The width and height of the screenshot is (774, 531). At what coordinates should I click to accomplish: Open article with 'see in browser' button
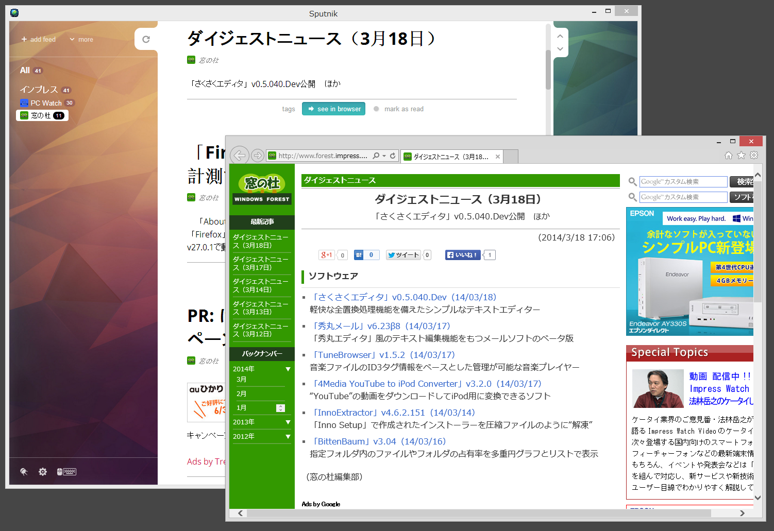coord(333,109)
